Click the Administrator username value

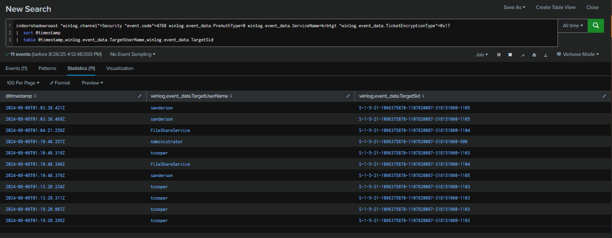166,142
